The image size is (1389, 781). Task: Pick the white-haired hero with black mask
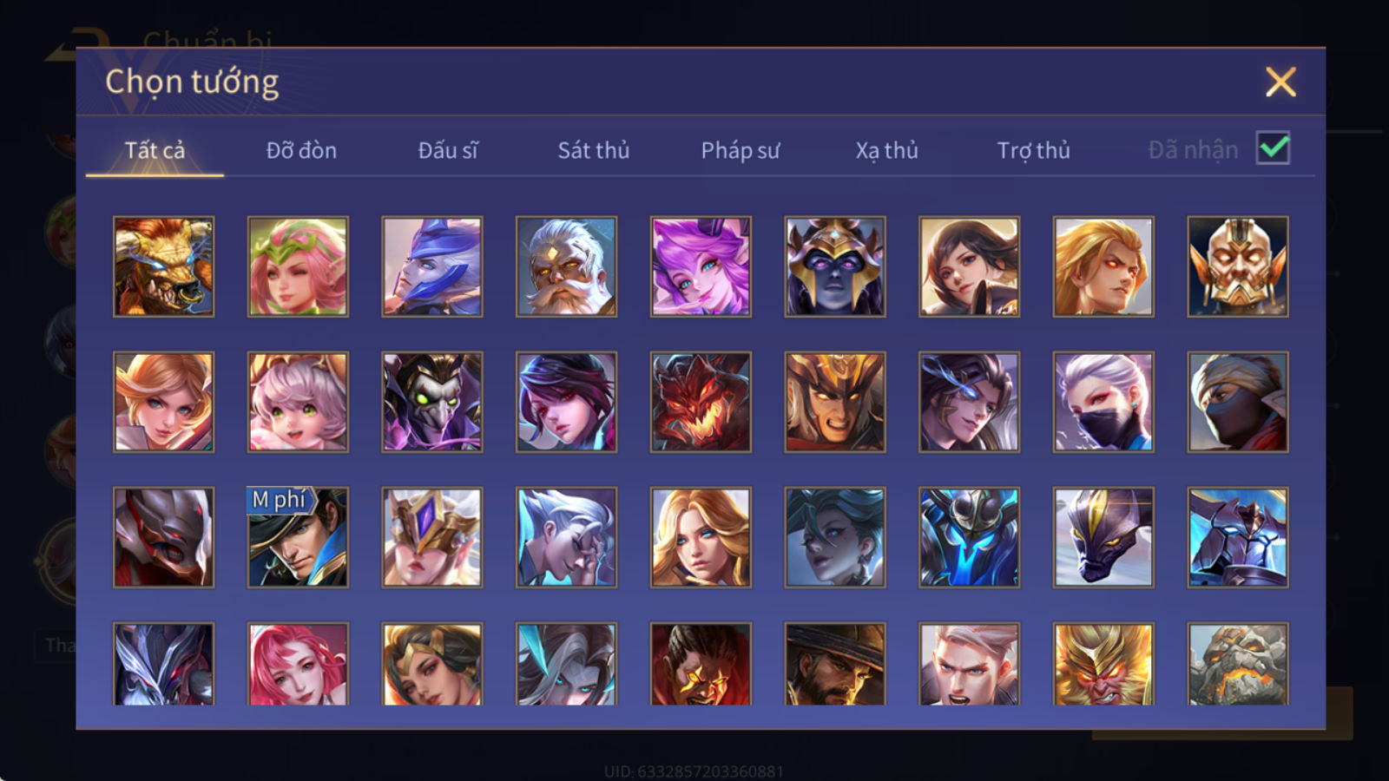click(1103, 402)
